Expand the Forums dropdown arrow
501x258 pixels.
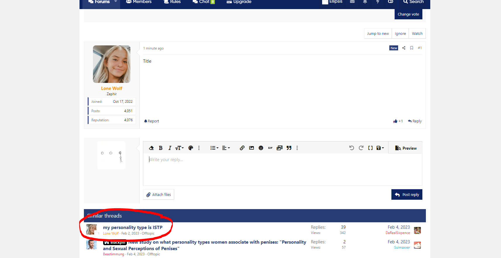pos(116,2)
